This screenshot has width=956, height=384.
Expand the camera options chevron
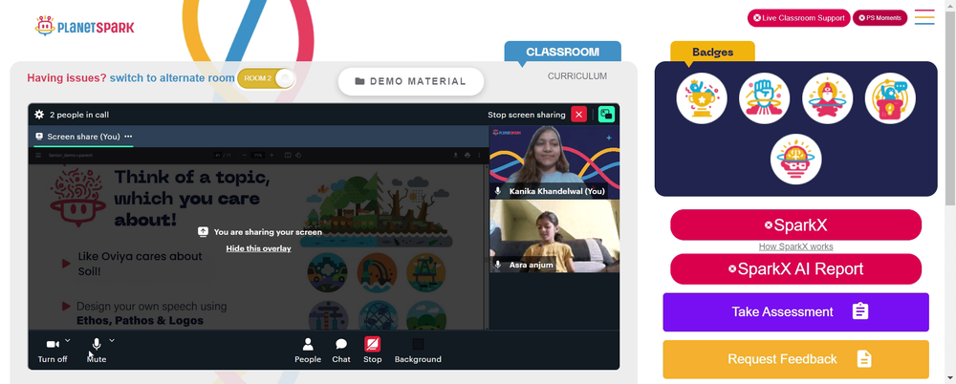(x=68, y=340)
